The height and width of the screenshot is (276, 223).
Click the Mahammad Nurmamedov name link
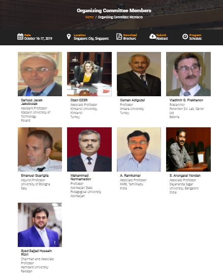[x=81, y=177]
